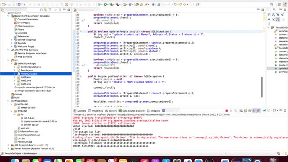Navigate Back with the yellow arrow
Screen dimensions: 288x162
[185, 4]
